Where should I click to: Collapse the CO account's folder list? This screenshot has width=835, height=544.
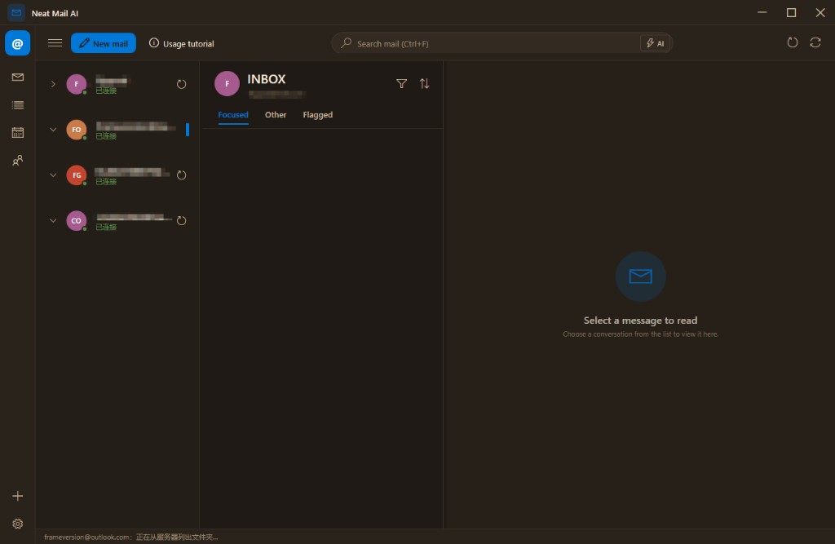[53, 220]
